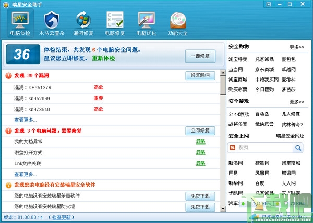
Task: Open the 冒险岛 game link
Action: click(x=262, y=114)
